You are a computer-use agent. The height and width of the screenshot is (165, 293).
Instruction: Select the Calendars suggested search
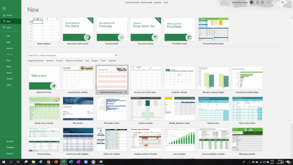pos(112,60)
